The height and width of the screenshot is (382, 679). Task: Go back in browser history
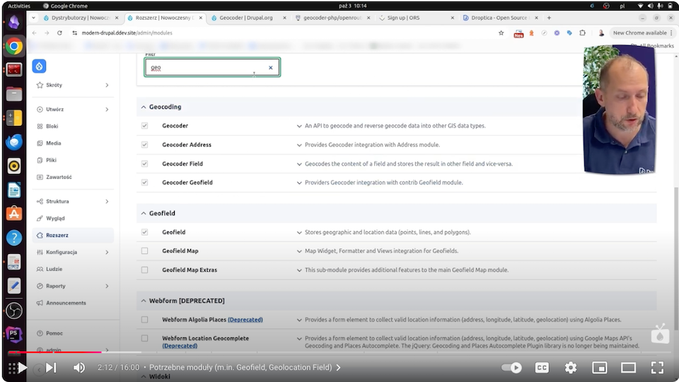(x=34, y=33)
